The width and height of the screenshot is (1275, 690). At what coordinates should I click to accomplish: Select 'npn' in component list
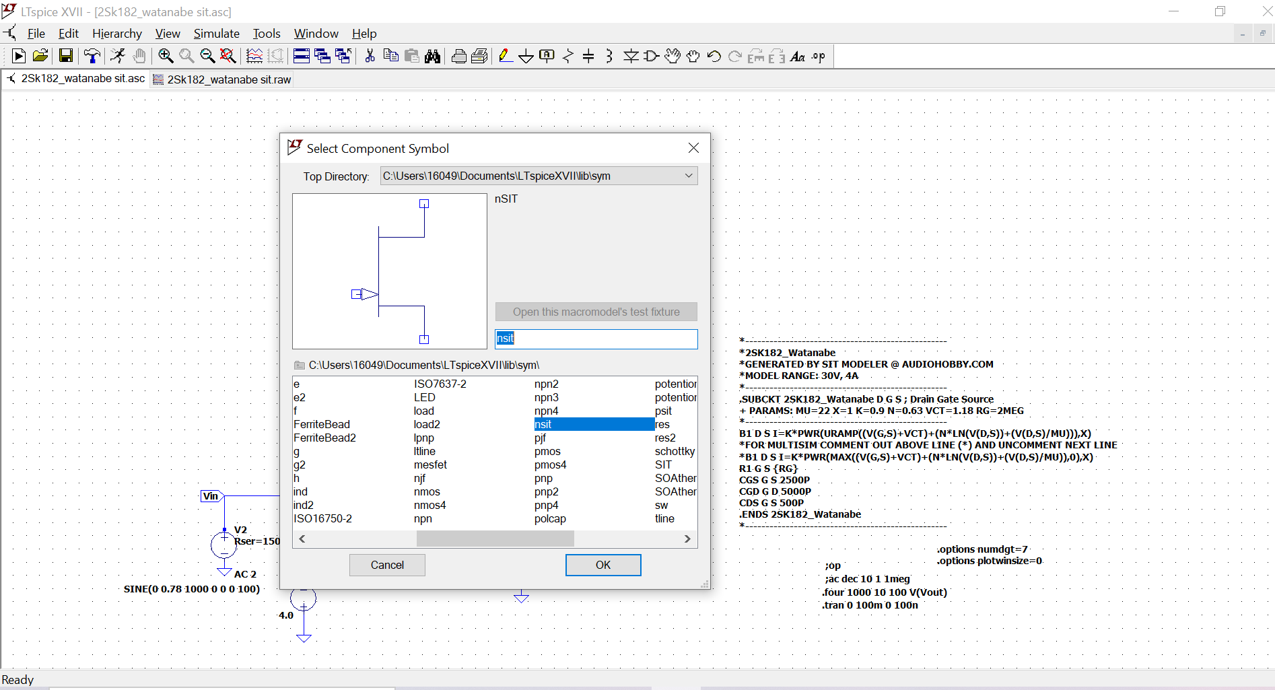pyautogui.click(x=423, y=518)
